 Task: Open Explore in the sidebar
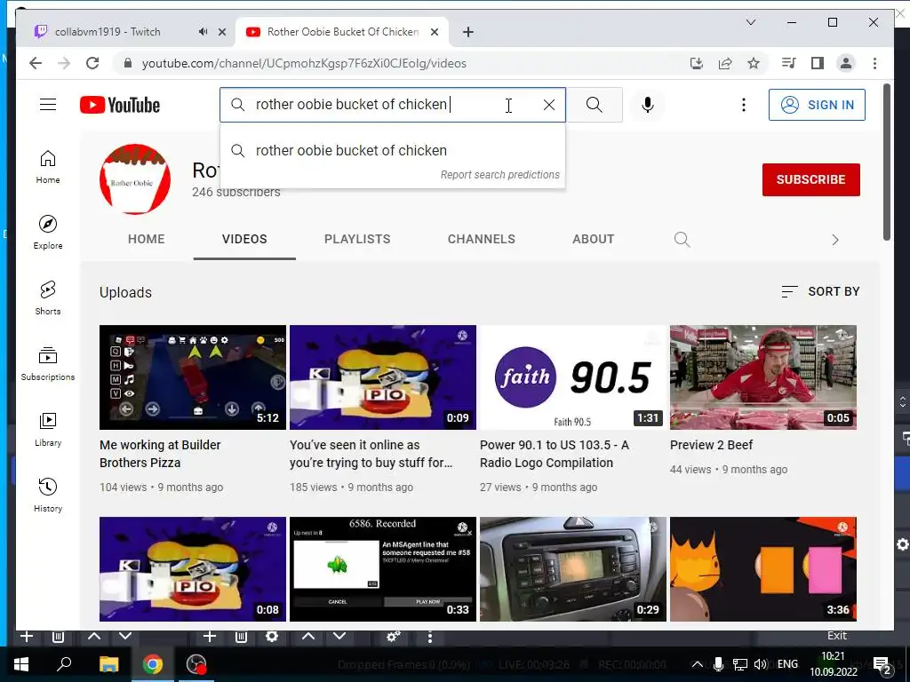coord(48,233)
